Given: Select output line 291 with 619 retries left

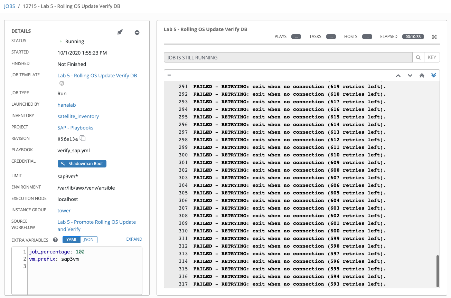Looking at the screenshot, I should coord(290,87).
